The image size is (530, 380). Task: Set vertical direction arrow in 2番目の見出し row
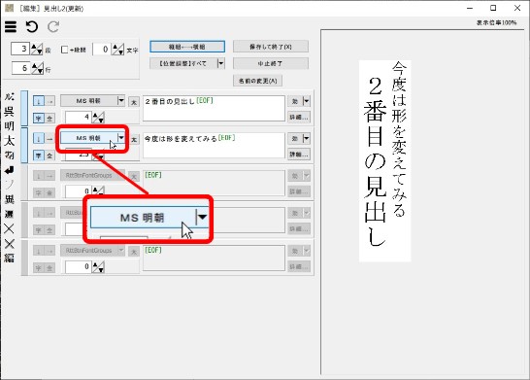(x=39, y=101)
